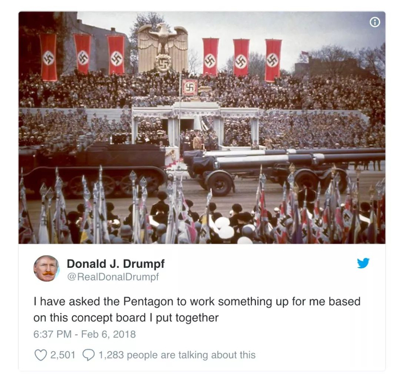Open the Donald J. Drumpf display name

pyautogui.click(x=115, y=264)
